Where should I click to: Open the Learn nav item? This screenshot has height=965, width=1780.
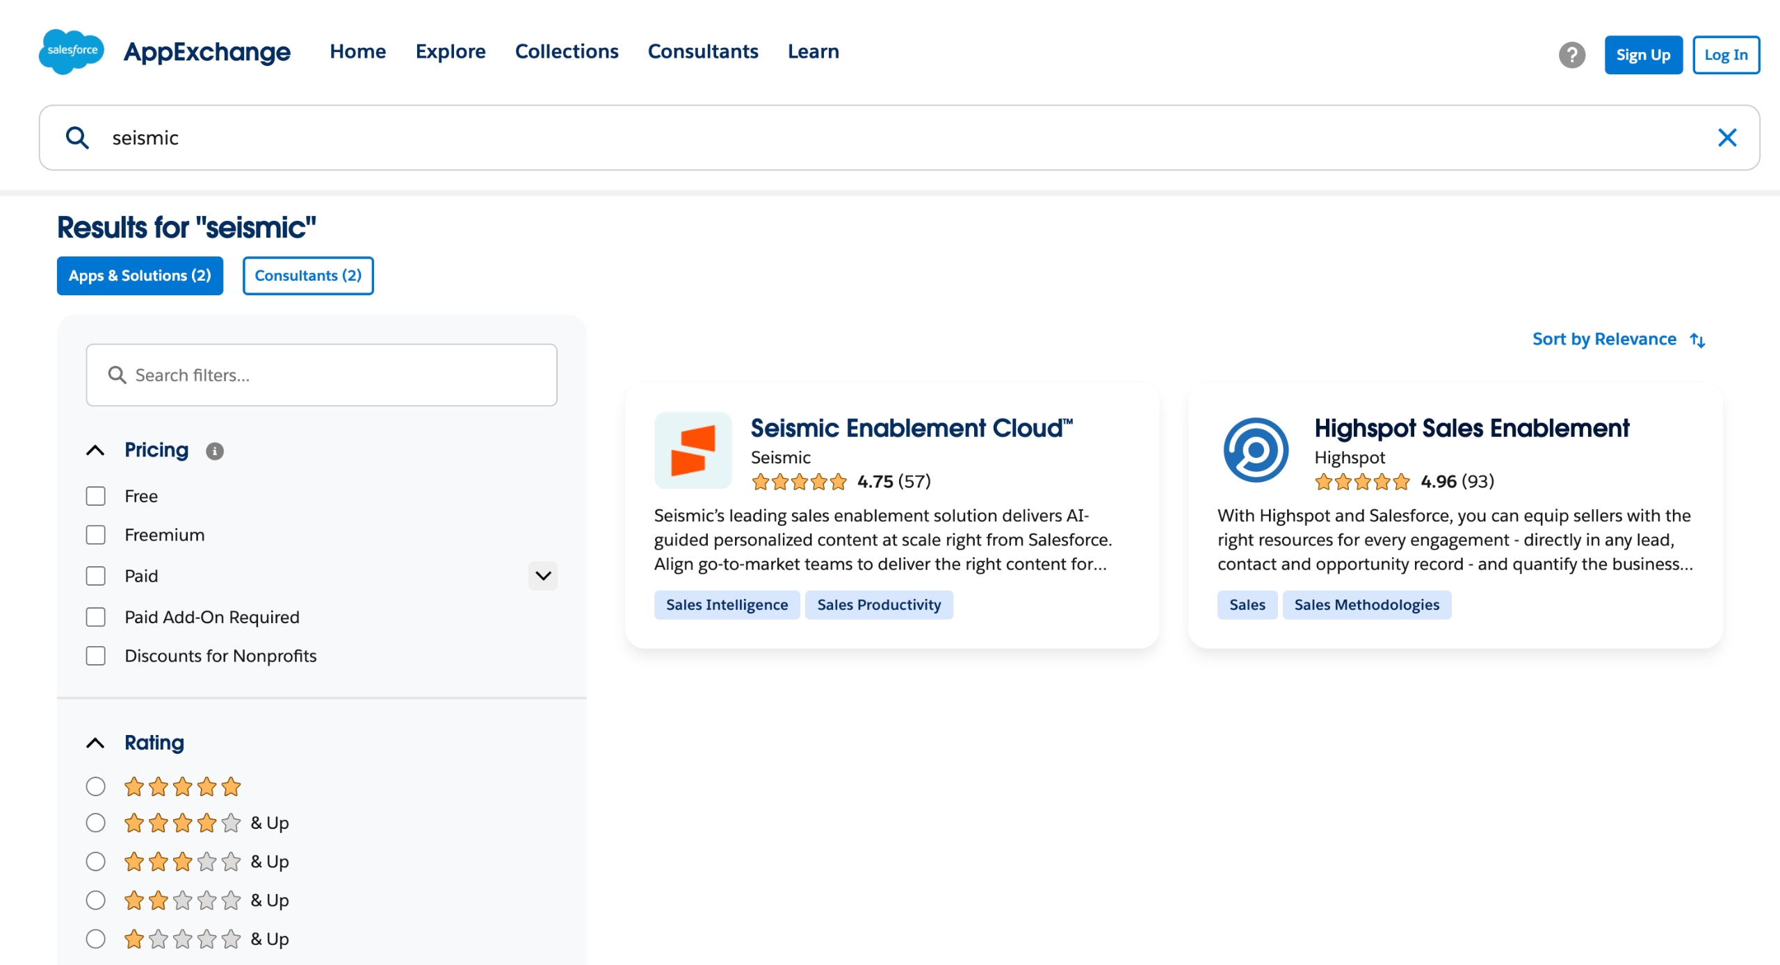(x=814, y=51)
